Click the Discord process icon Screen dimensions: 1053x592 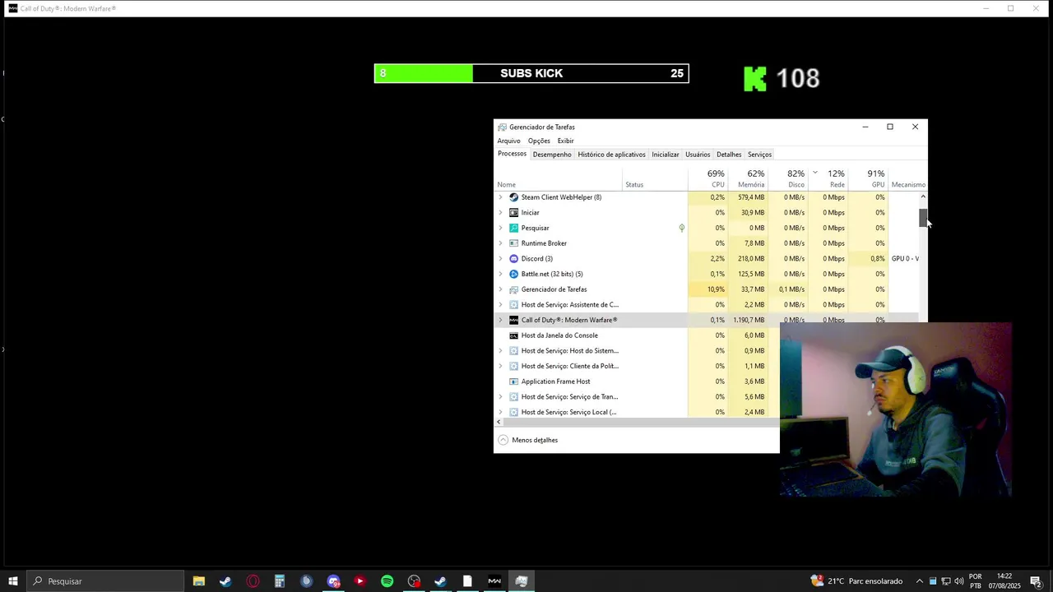514,259
